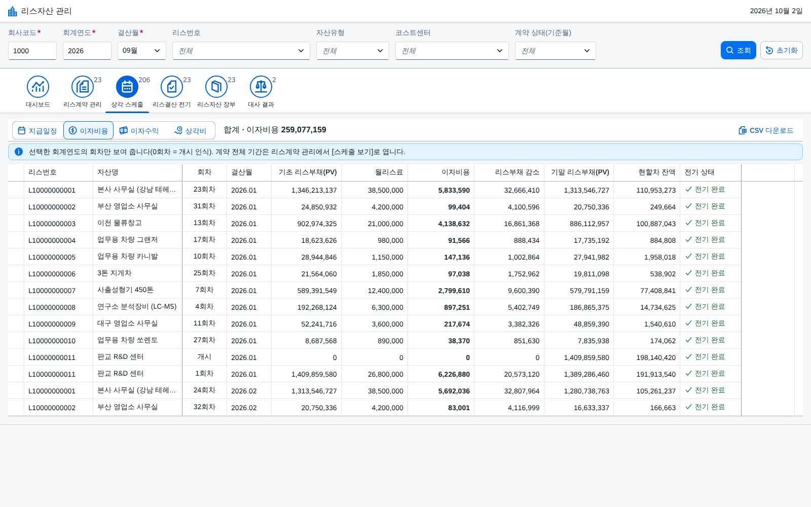811x507 pixels.
Task: Click lease number L10000000010
Action: (x=52, y=341)
